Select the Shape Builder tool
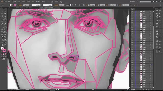The height and width of the screenshot is (91, 163). tap(2, 32)
